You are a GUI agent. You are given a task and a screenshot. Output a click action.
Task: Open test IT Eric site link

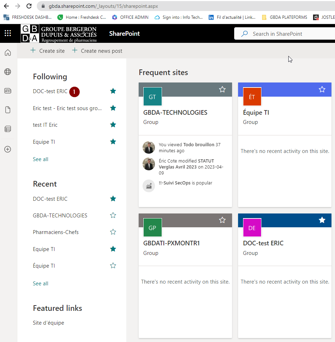click(x=45, y=125)
